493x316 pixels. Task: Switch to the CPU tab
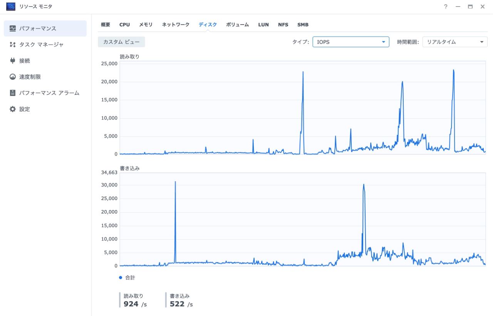[x=124, y=25]
